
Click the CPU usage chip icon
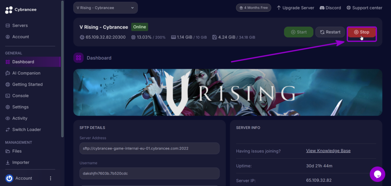point(133,37)
